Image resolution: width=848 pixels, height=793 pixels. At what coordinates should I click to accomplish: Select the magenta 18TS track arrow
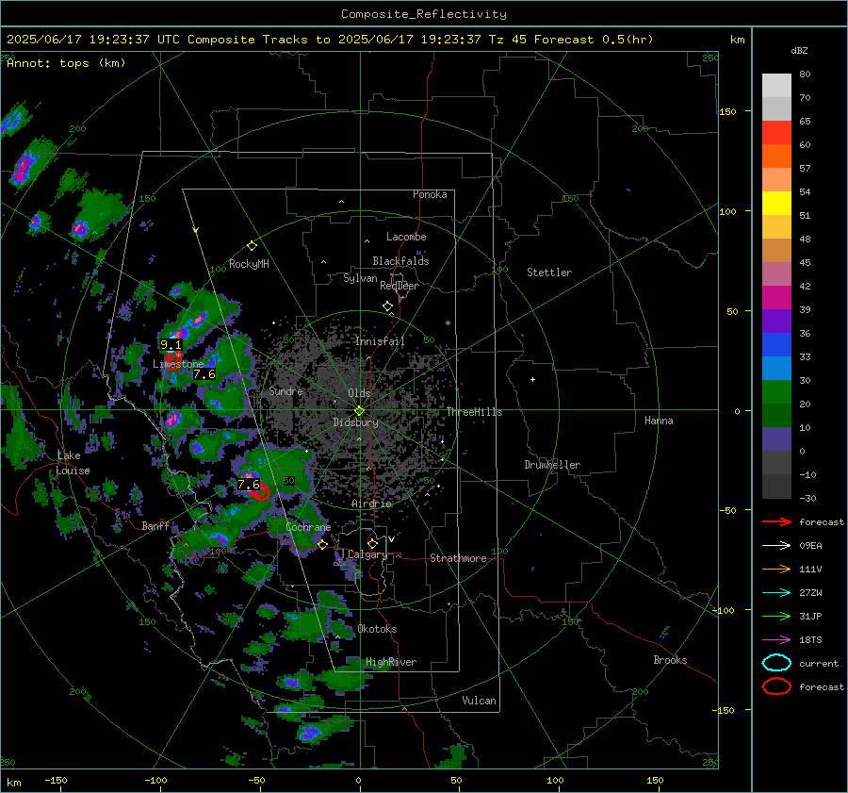click(776, 640)
